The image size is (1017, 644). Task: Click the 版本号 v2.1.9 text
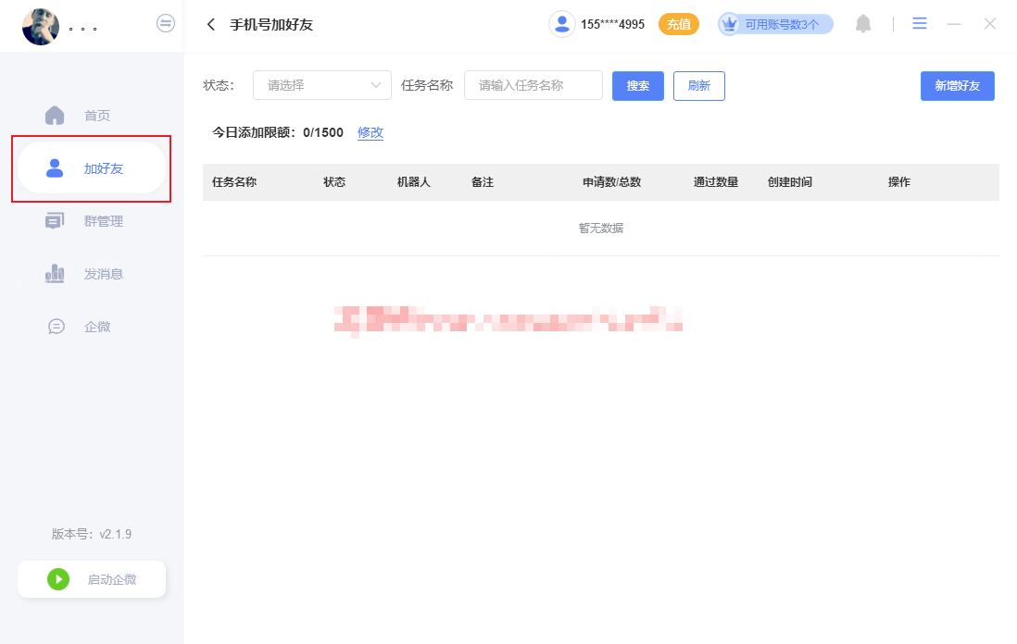pos(92,534)
